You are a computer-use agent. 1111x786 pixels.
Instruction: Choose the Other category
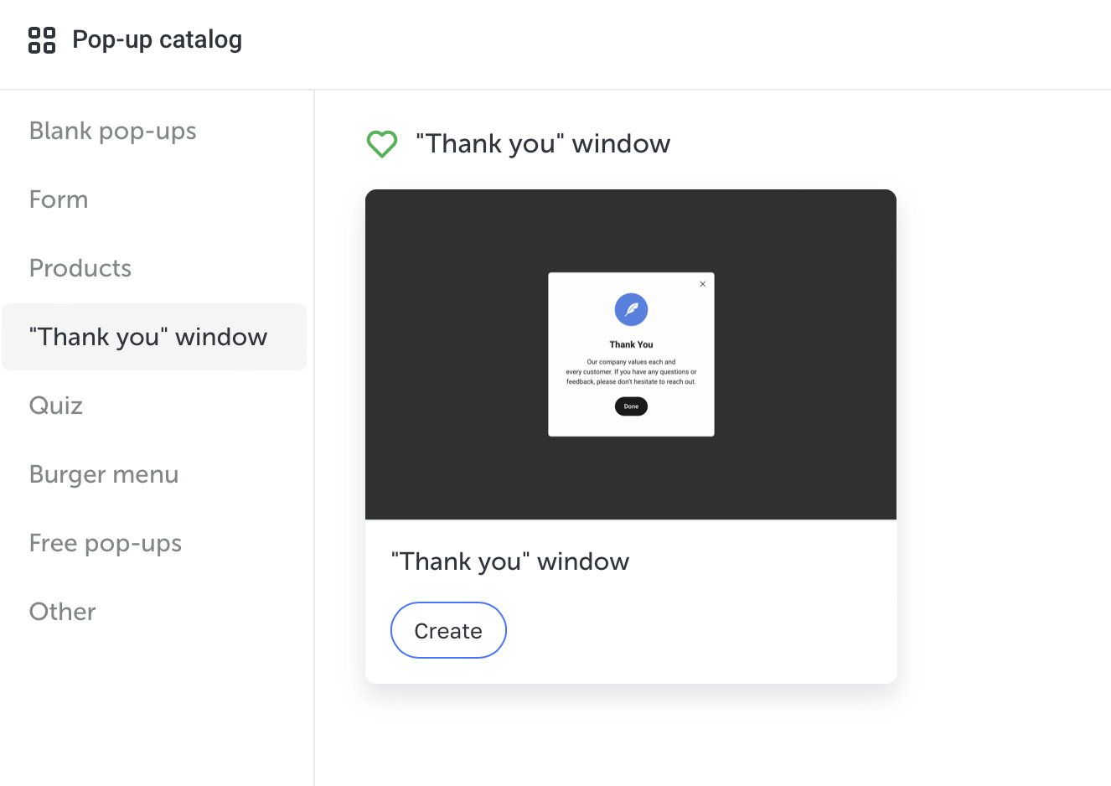pyautogui.click(x=63, y=612)
